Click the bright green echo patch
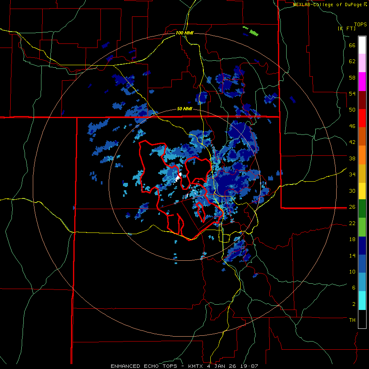This screenshot has height=369, width=369. pyautogui.click(x=254, y=32)
